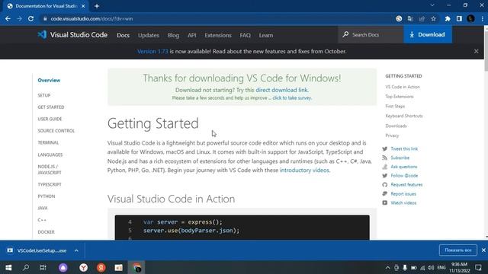Close the Documentation for Visual Studio tab
This screenshot has height=274, width=488.
(x=83, y=6)
